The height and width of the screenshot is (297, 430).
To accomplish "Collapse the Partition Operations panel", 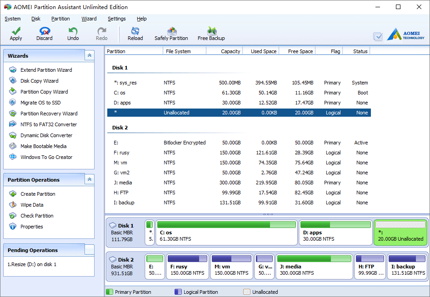I will point(90,180).
